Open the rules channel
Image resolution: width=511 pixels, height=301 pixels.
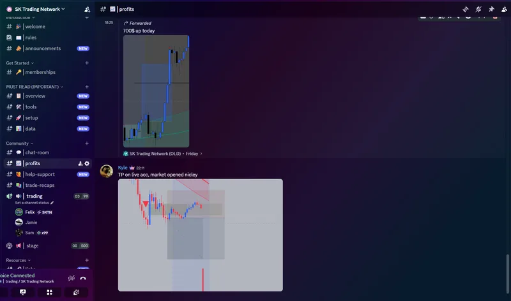pos(47,38)
